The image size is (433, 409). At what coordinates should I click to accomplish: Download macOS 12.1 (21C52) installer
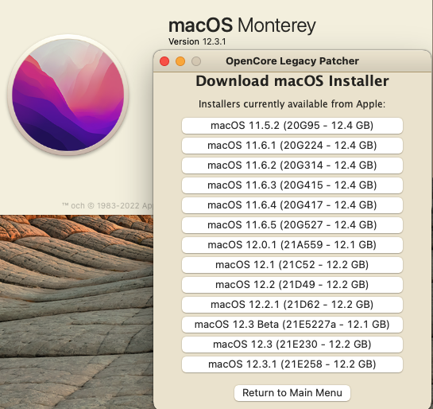coord(292,265)
